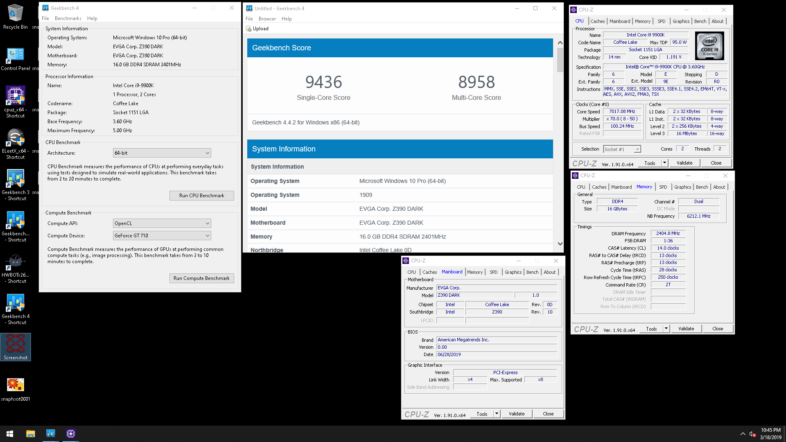The width and height of the screenshot is (786, 442).
Task: Open the Geekbench 4 shortcut desktop icon
Action: (16, 309)
